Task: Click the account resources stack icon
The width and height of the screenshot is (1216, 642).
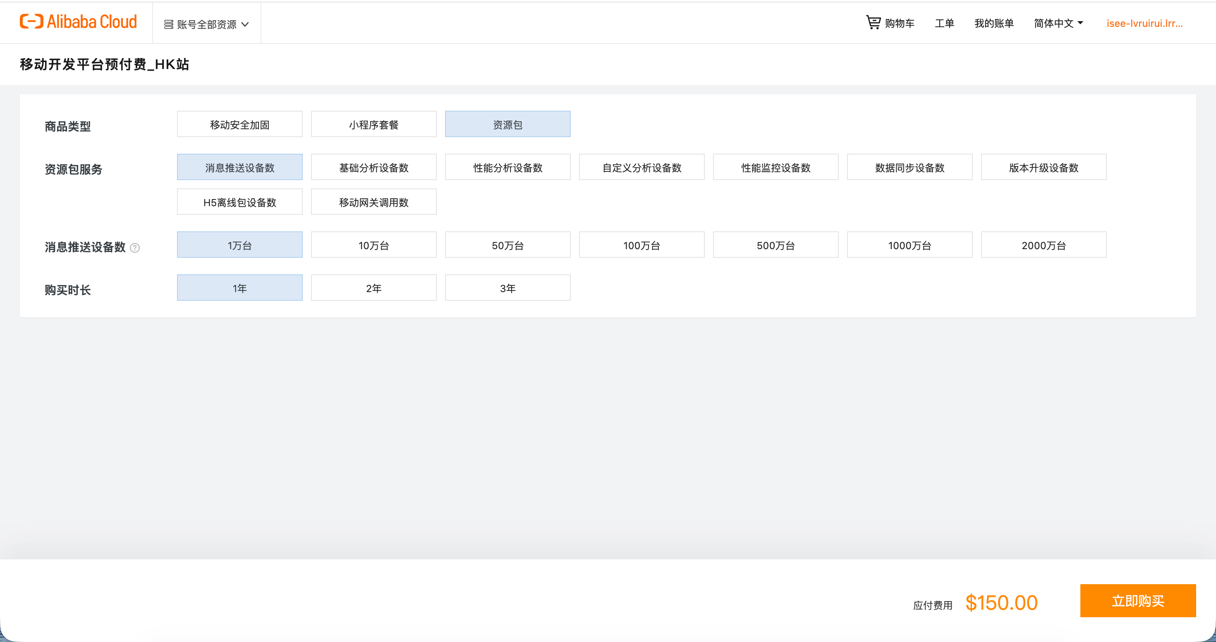Action: click(168, 24)
